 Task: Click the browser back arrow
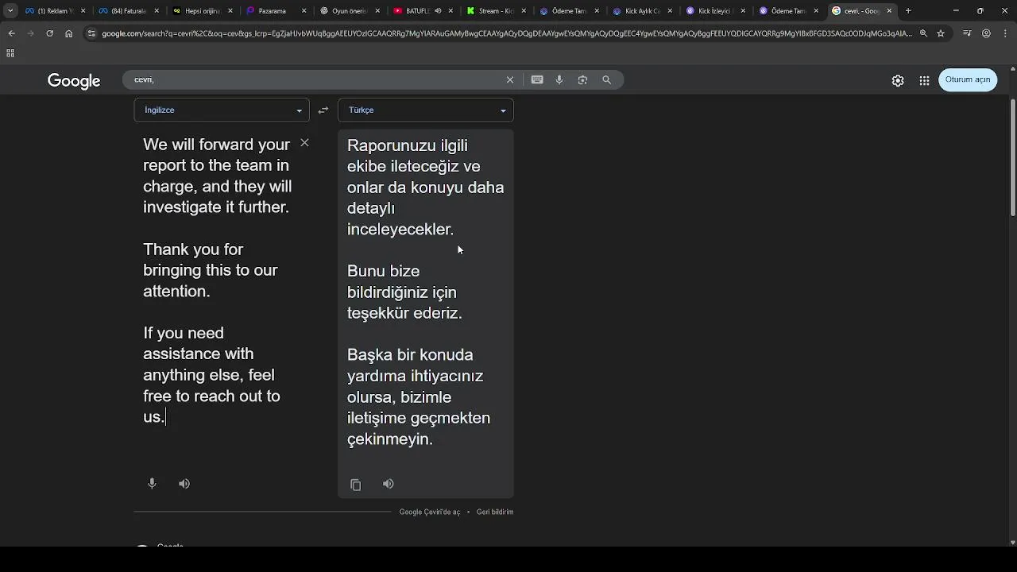pyautogui.click(x=11, y=33)
